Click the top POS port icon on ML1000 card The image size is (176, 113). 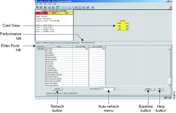click(127, 26)
